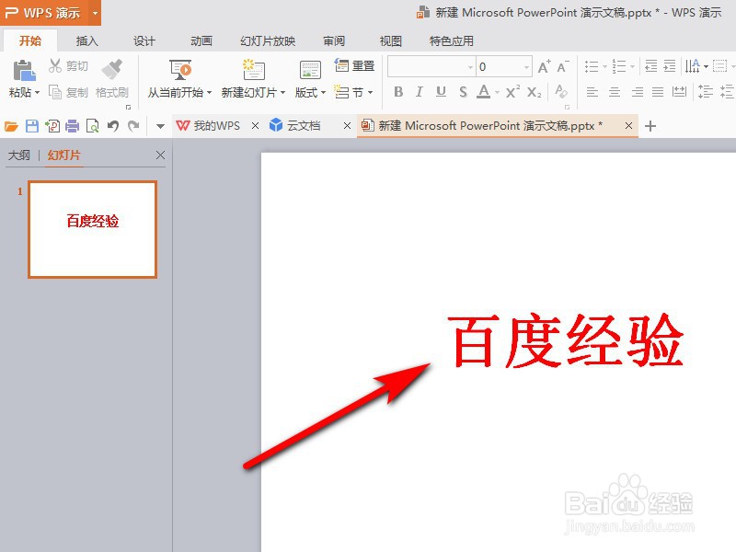Open the font size dropdown
736x552 pixels.
[x=526, y=67]
